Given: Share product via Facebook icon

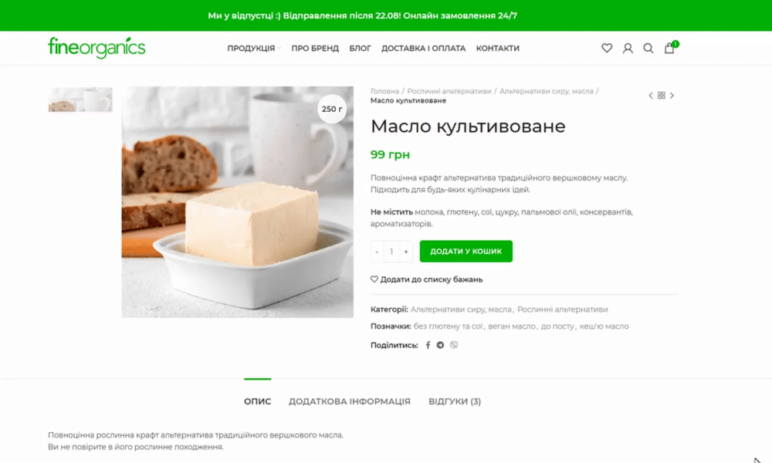Looking at the screenshot, I should pyautogui.click(x=428, y=345).
